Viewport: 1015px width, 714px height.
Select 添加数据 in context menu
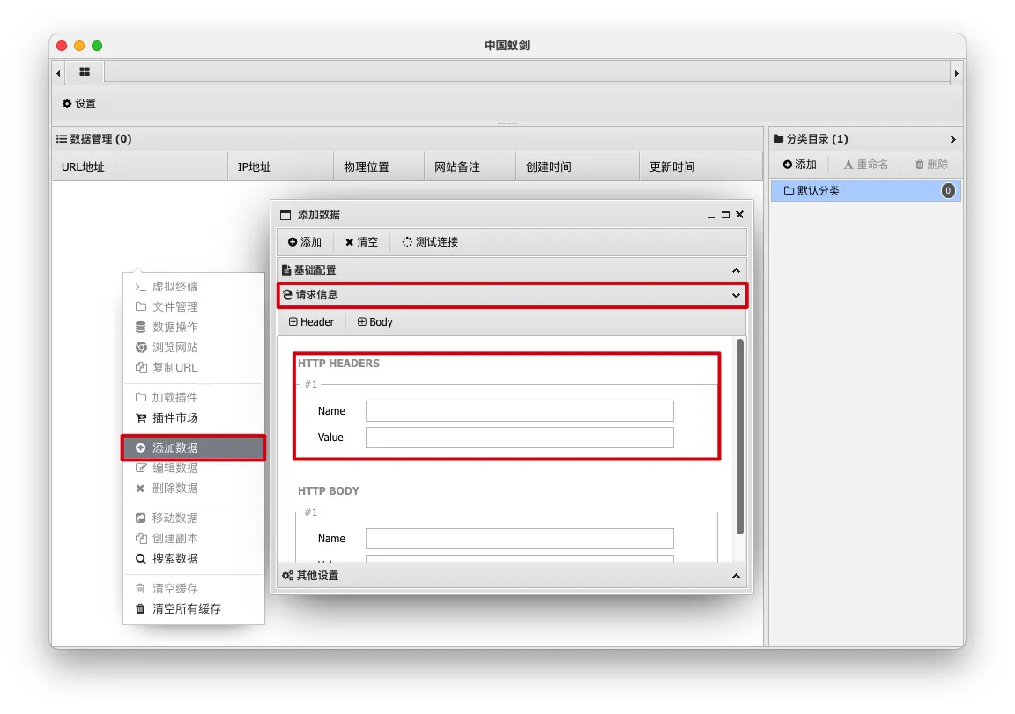(x=193, y=447)
